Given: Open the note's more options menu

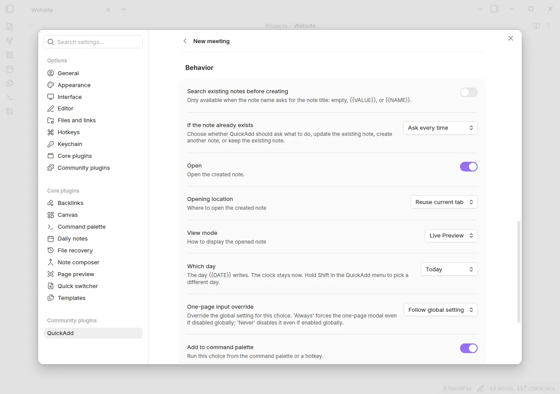Looking at the screenshot, I should click(549, 26).
